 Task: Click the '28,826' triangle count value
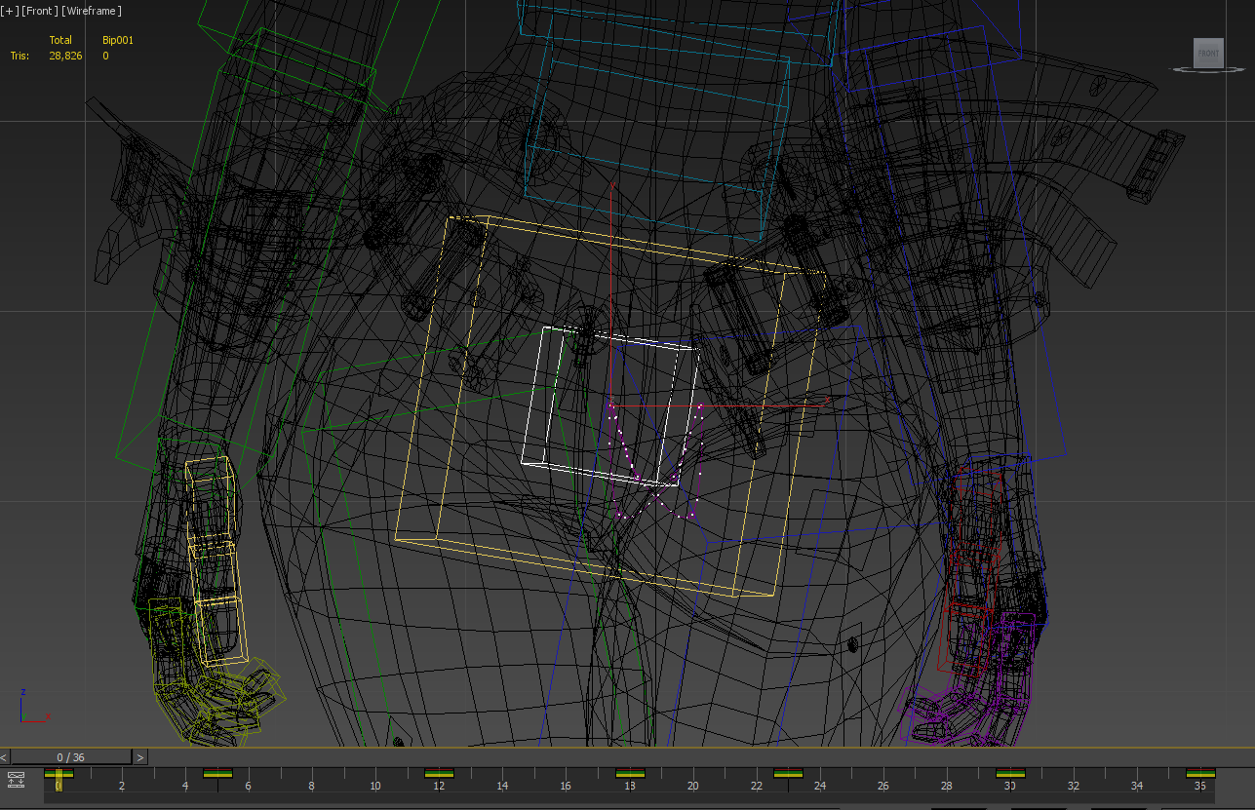(x=66, y=56)
